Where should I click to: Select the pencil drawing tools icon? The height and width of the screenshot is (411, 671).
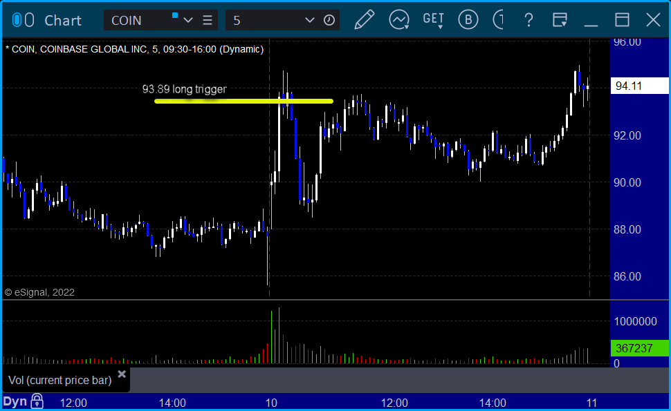364,19
